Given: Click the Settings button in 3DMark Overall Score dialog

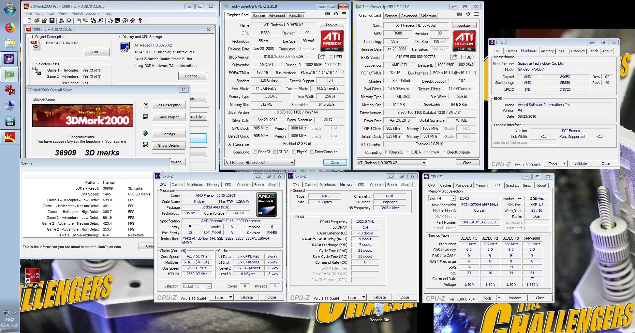Looking at the screenshot, I should (168, 134).
